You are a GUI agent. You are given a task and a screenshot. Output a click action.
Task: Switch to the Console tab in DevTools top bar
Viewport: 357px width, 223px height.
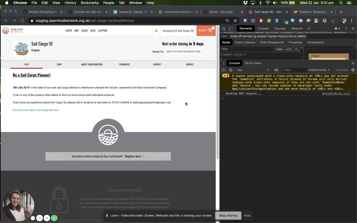(x=263, y=28)
